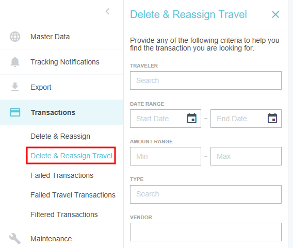Go to Failed Travel Transactions
The height and width of the screenshot is (248, 293).
pyautogui.click(x=73, y=195)
